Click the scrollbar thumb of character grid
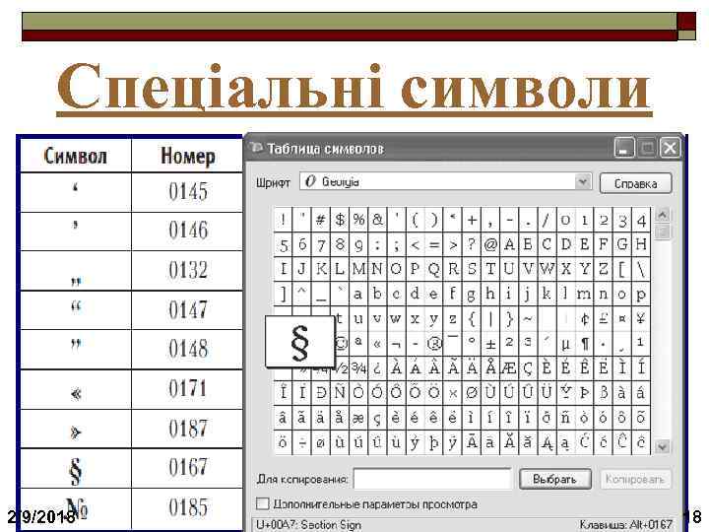The width and height of the screenshot is (709, 532). coord(662,233)
